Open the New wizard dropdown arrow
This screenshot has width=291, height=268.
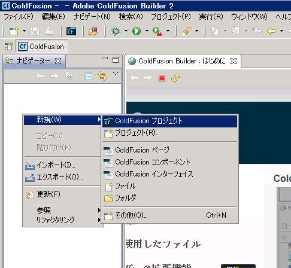point(24,31)
